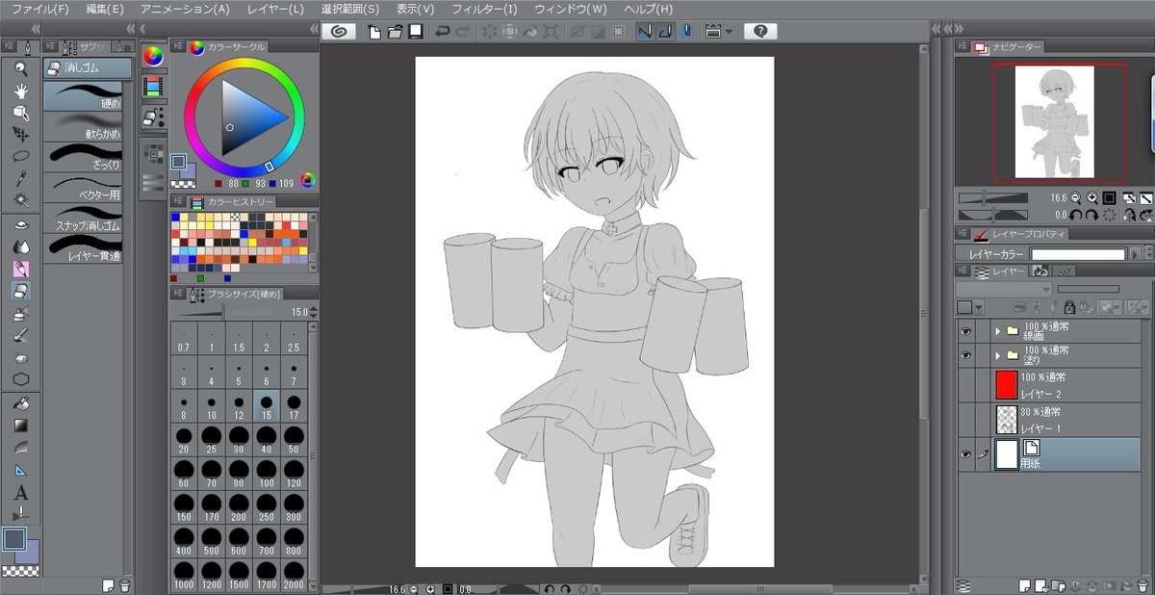
Task: Toggle snap to special ruler
Action: click(665, 31)
